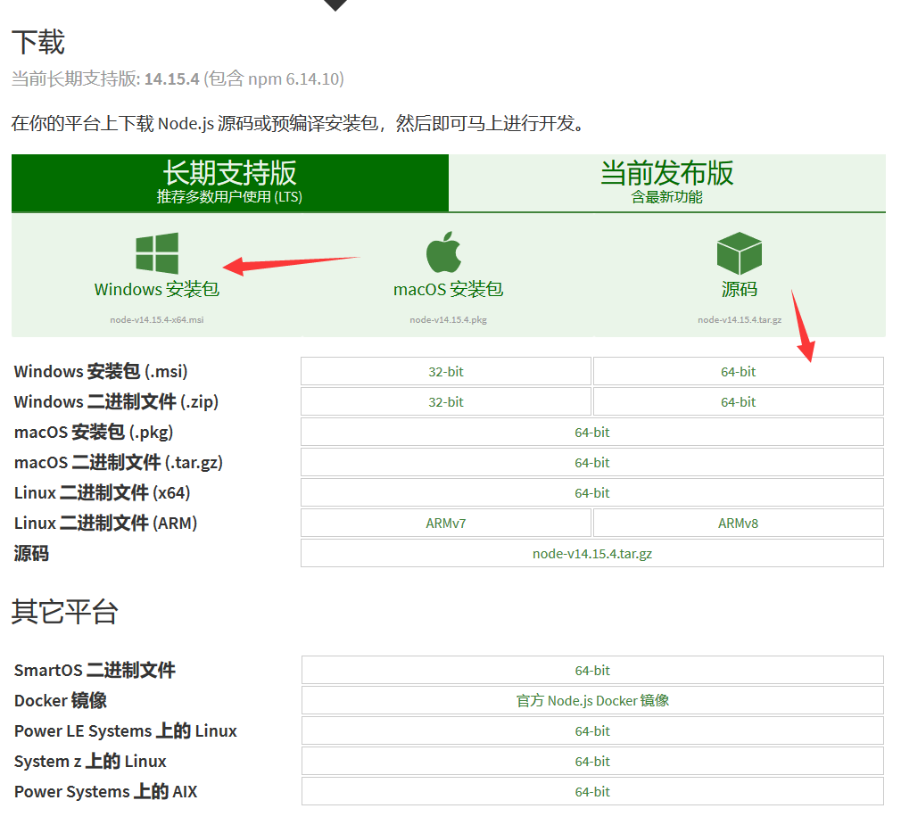This screenshot has height=825, width=901.
Task: Download 32-bit Windows 安装包 (.msi)
Action: 446,372
